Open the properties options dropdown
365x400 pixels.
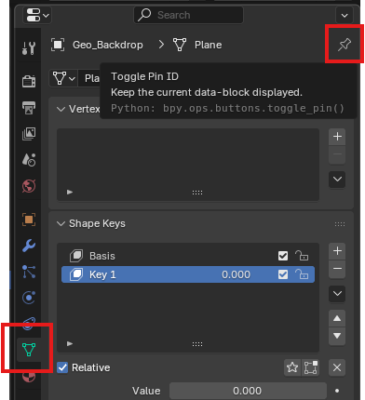(x=345, y=15)
